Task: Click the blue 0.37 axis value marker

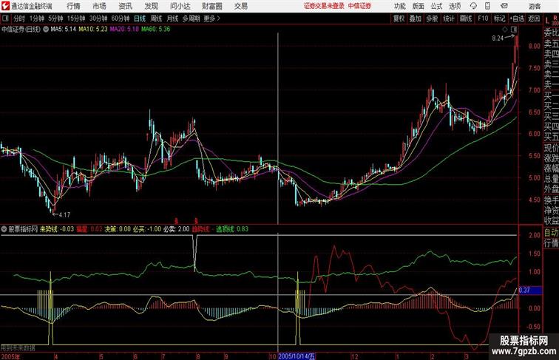Action: tap(530, 290)
